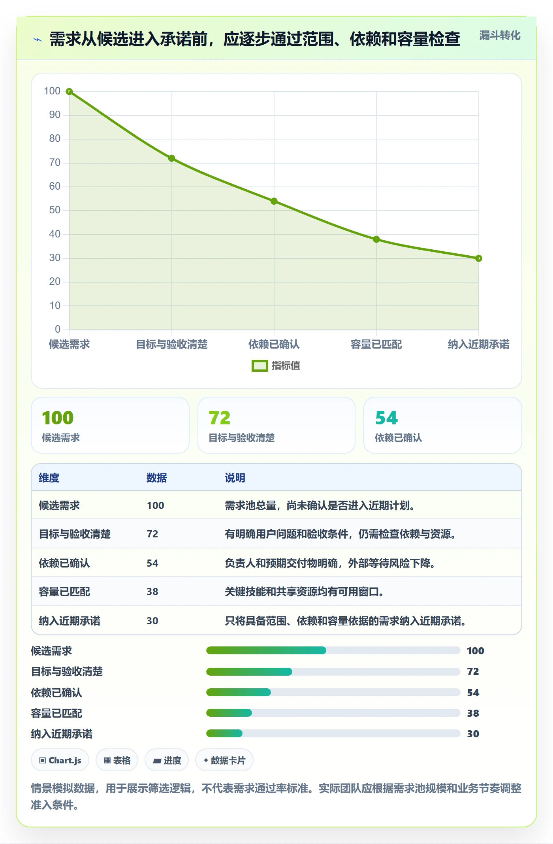Open the stat card showing 100 候选需求

click(x=110, y=425)
